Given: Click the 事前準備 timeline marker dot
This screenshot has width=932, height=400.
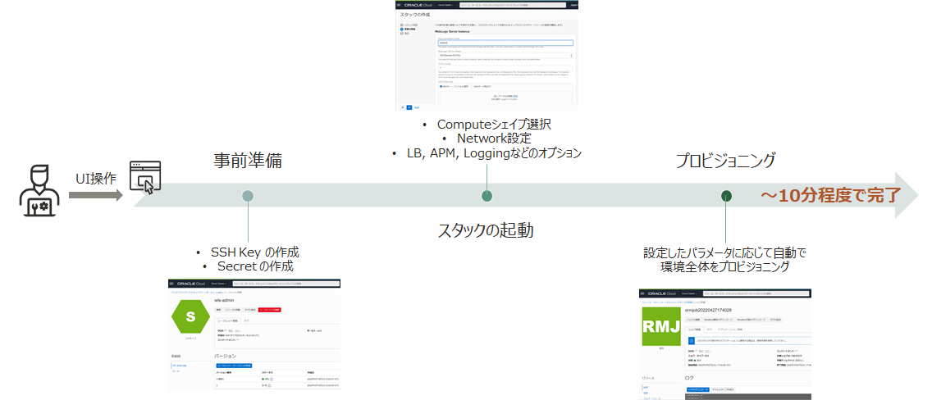Looking at the screenshot, I should (249, 196).
